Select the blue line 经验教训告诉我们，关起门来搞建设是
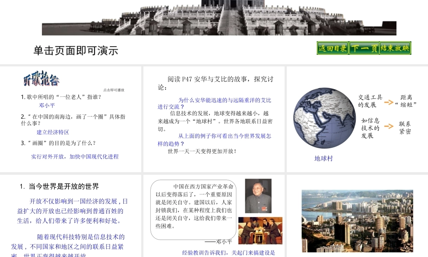The width and height of the screenshot is (428, 257). [x=229, y=253]
